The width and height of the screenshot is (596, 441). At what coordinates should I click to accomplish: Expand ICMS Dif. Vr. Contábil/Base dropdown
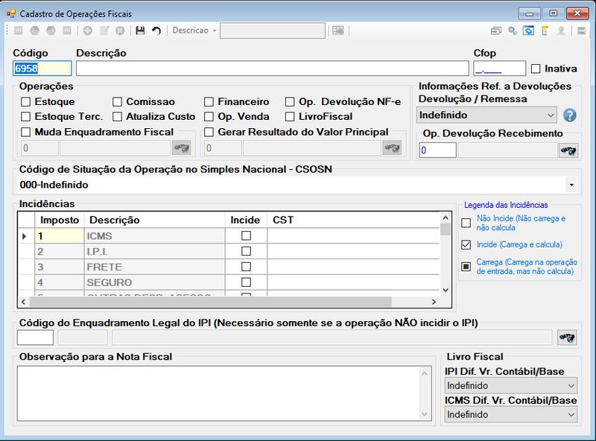pos(511,414)
